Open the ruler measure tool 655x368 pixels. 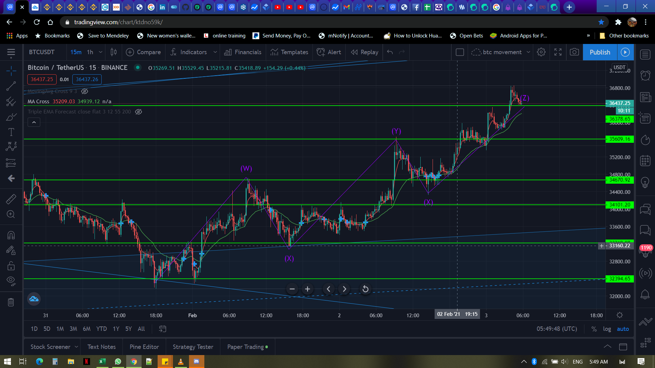pyautogui.click(x=11, y=199)
